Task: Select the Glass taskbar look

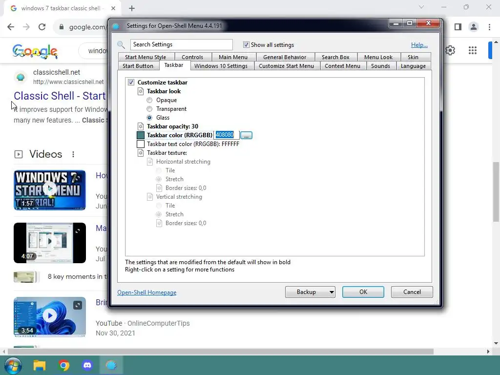Action: click(149, 118)
